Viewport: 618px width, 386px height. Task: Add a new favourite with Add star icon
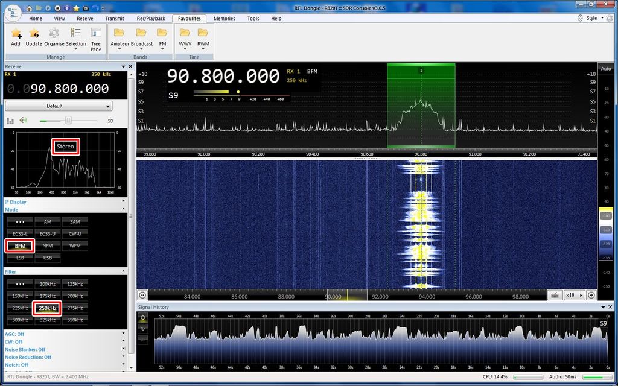point(16,37)
